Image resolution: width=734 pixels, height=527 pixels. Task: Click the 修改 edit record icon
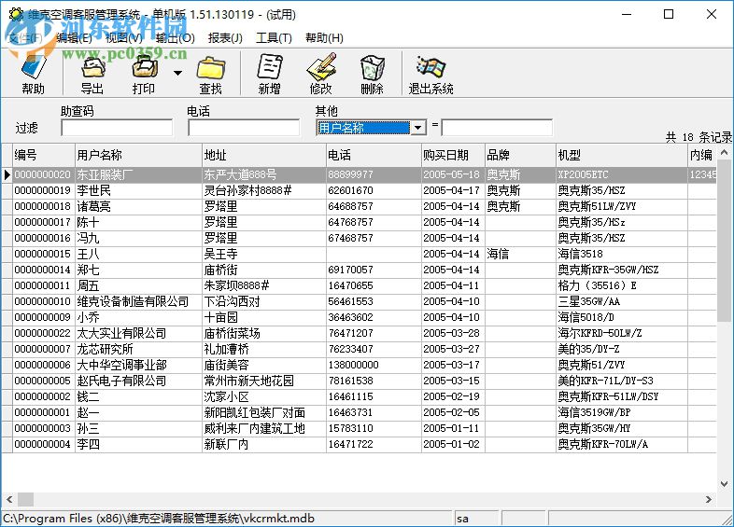click(x=321, y=74)
